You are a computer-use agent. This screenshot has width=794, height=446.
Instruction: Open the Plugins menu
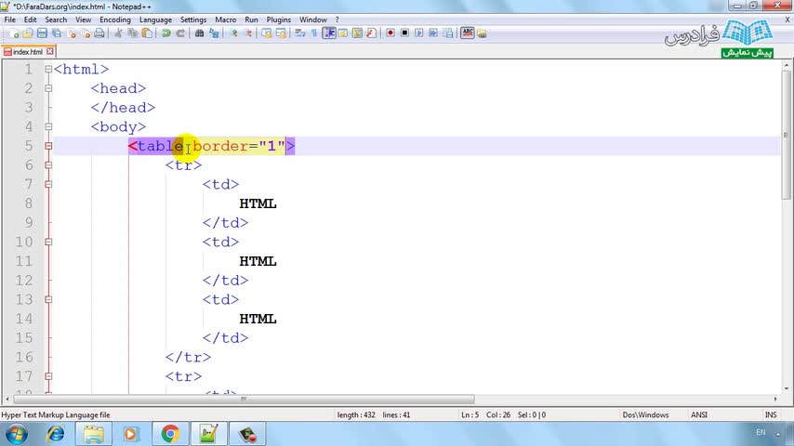coord(279,20)
